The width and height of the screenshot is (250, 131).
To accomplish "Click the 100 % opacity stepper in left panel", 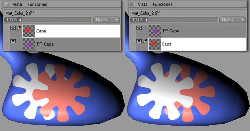I will [20, 20].
